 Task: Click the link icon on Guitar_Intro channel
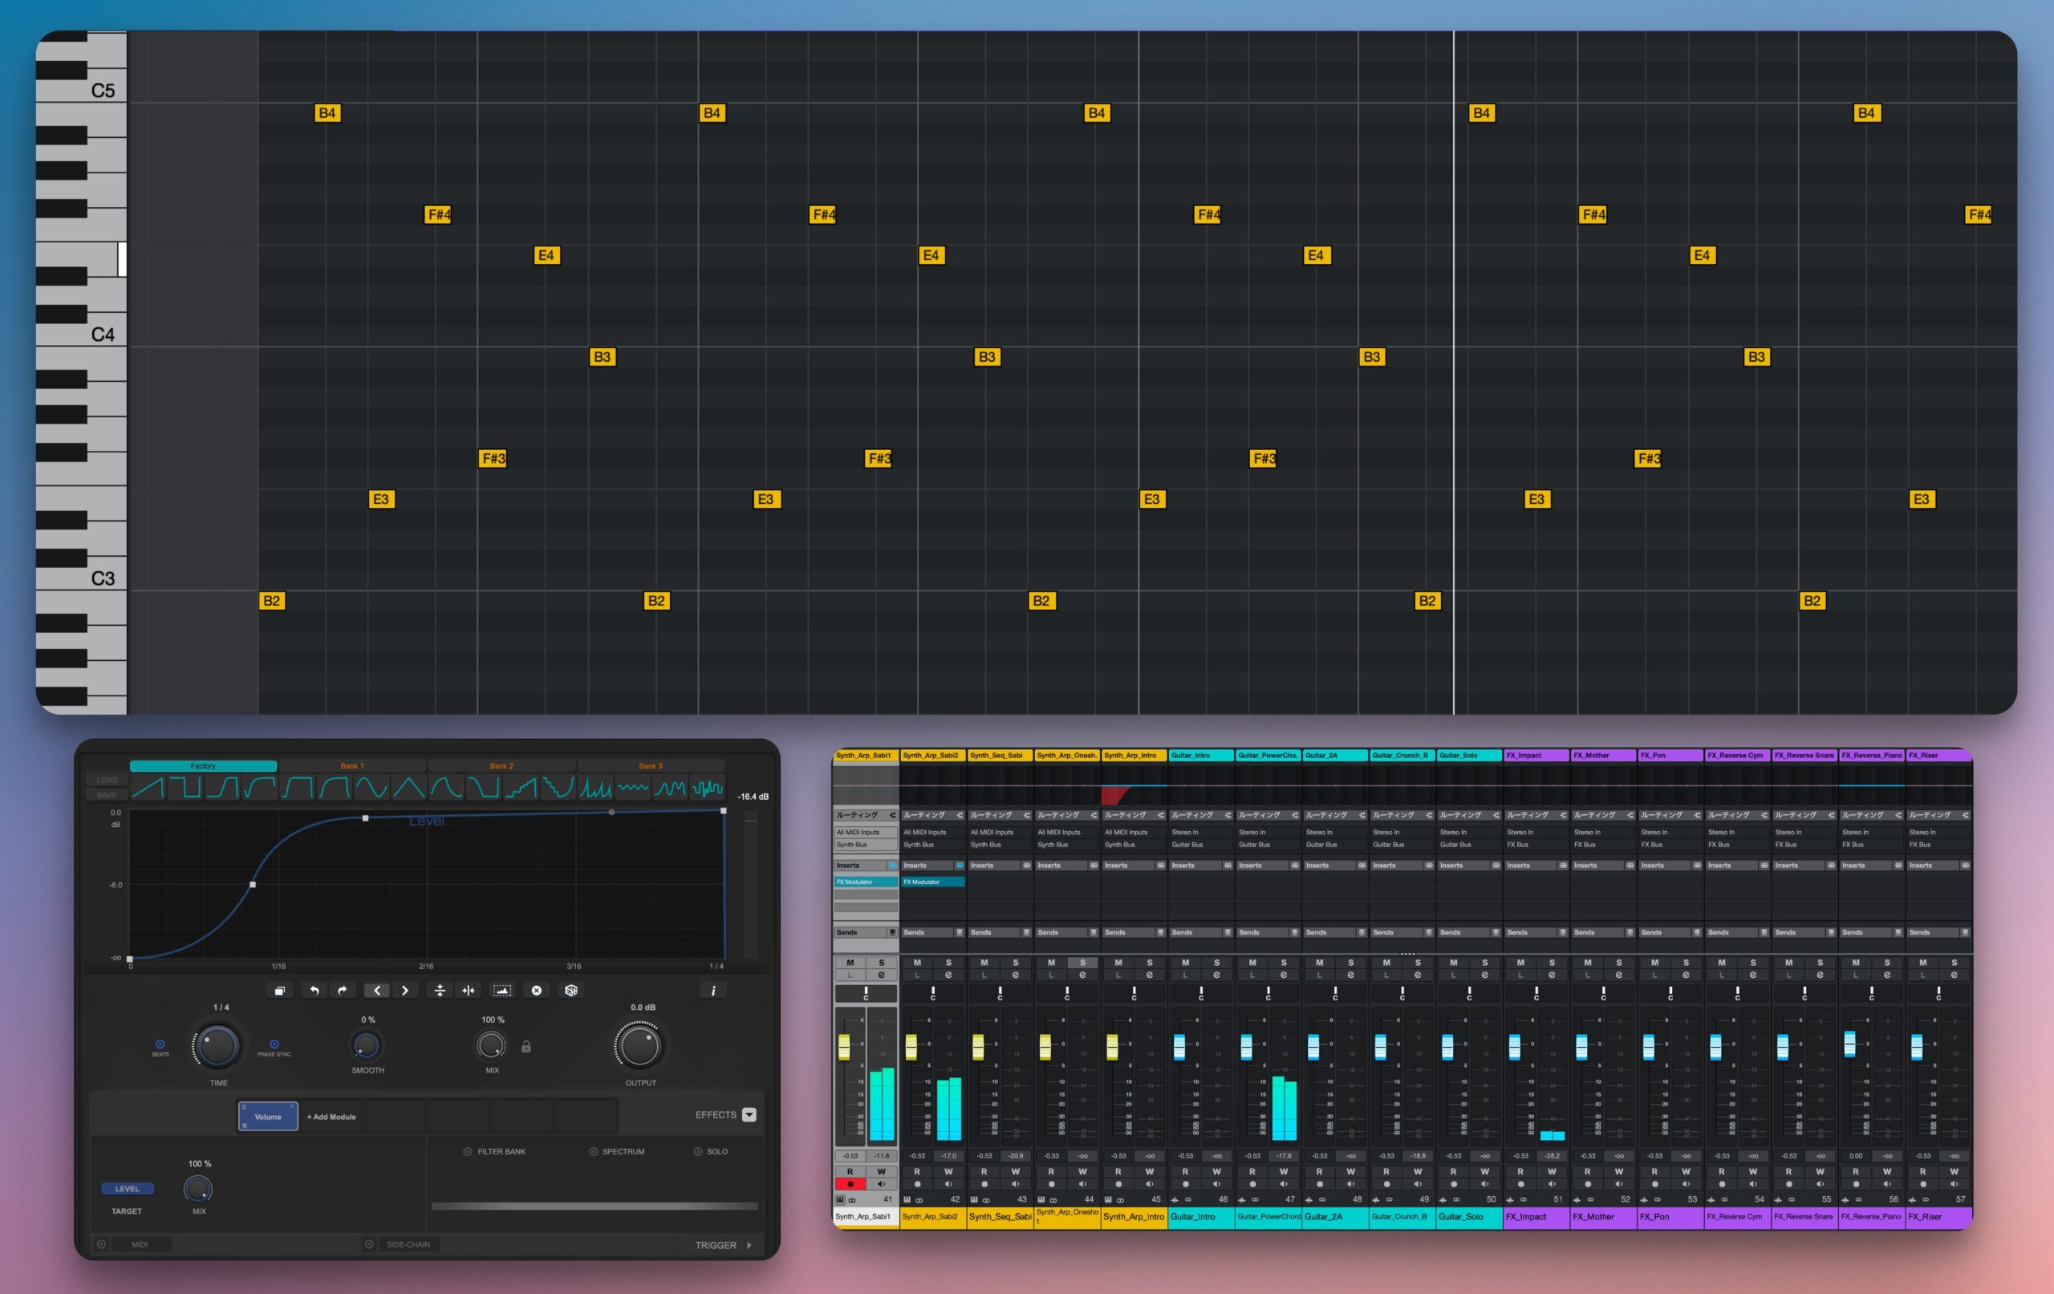(1188, 1199)
